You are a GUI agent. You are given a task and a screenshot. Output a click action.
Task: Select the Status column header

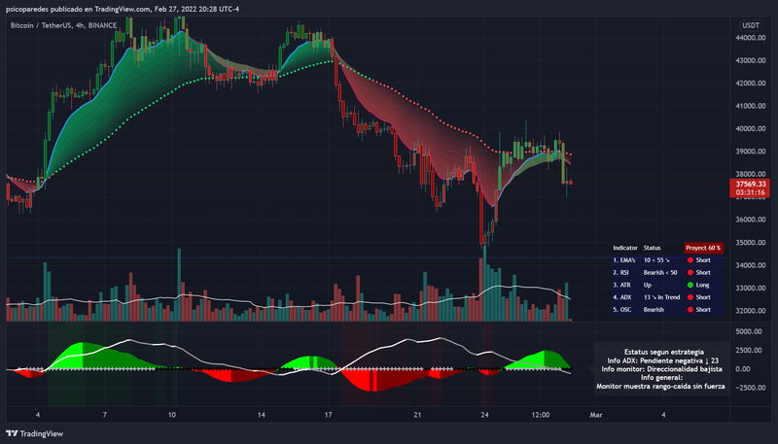pos(652,248)
